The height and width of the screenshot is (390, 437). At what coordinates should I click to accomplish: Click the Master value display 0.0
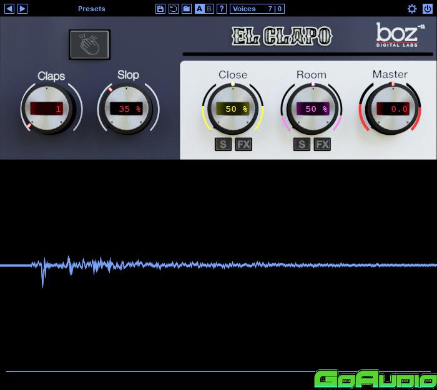coord(393,109)
